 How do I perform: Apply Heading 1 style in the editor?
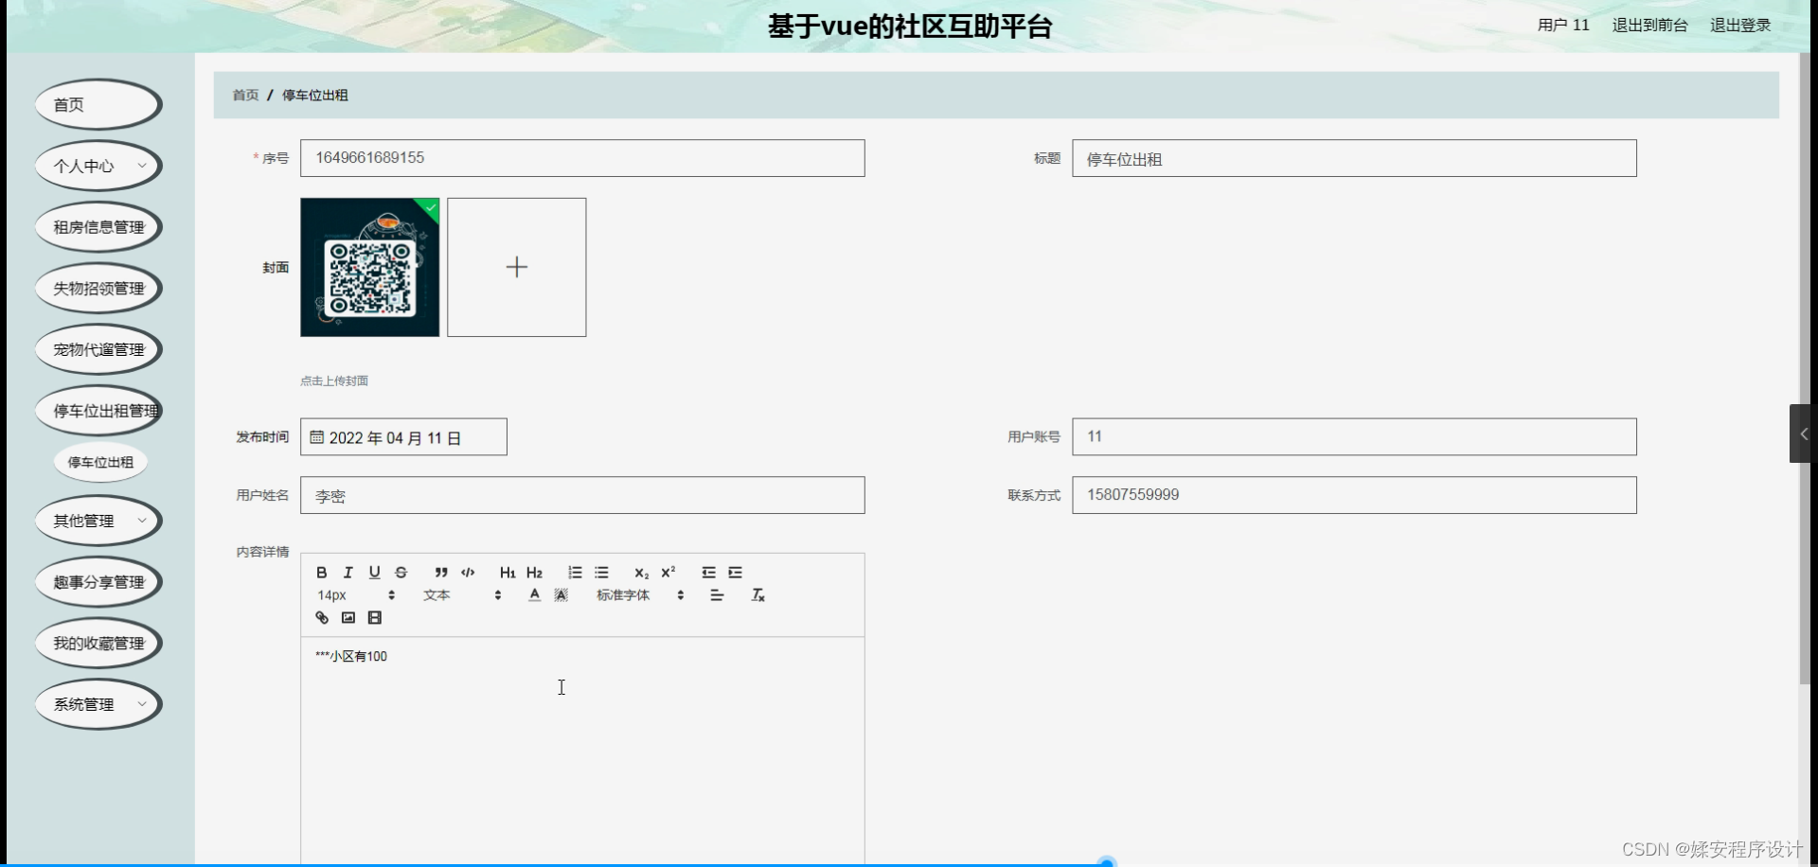click(508, 572)
